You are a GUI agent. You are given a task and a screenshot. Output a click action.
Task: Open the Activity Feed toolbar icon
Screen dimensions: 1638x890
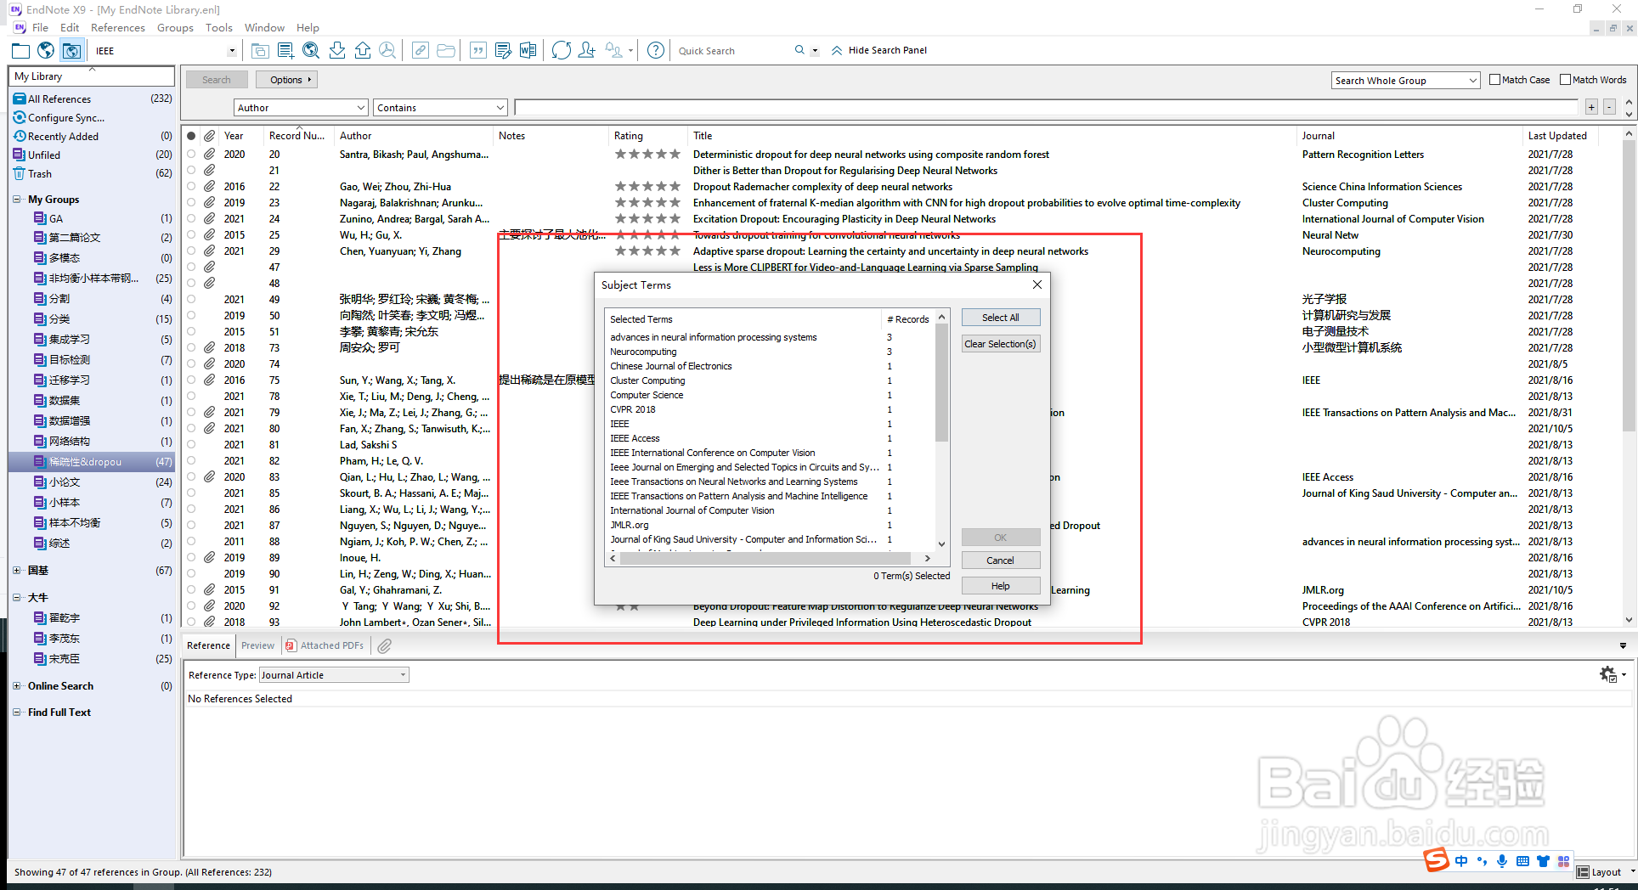click(x=614, y=51)
